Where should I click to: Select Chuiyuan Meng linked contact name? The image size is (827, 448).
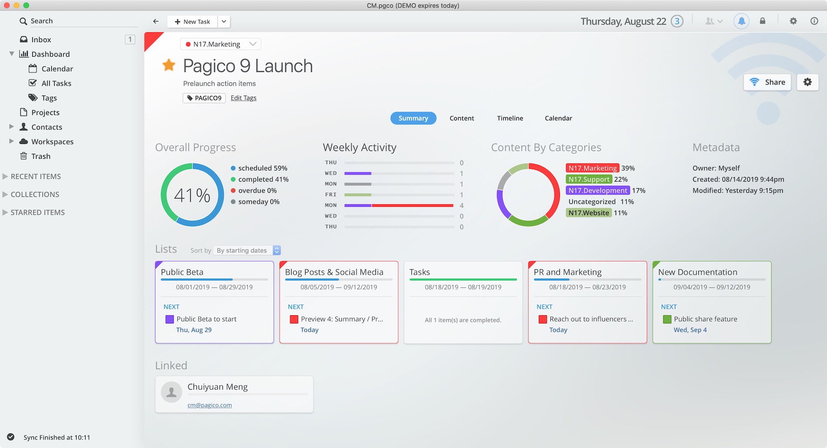(x=218, y=387)
